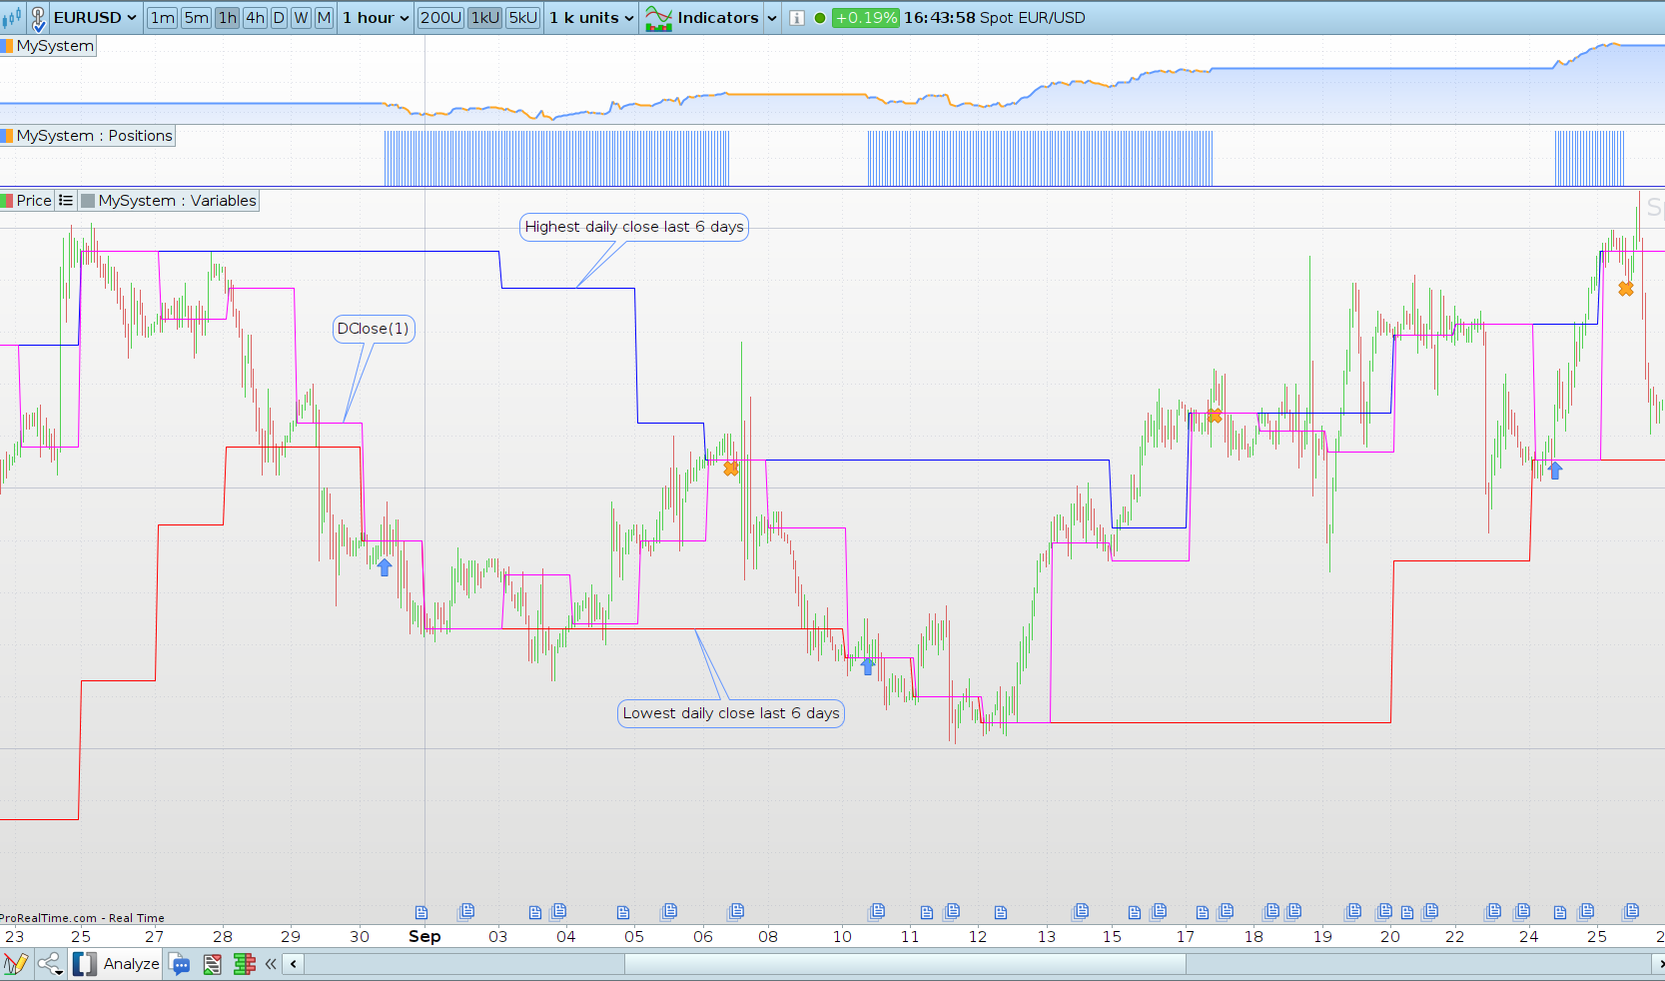Select the 'MySystem : Variables' label
Screen dimensions: 1665x981
177,201
